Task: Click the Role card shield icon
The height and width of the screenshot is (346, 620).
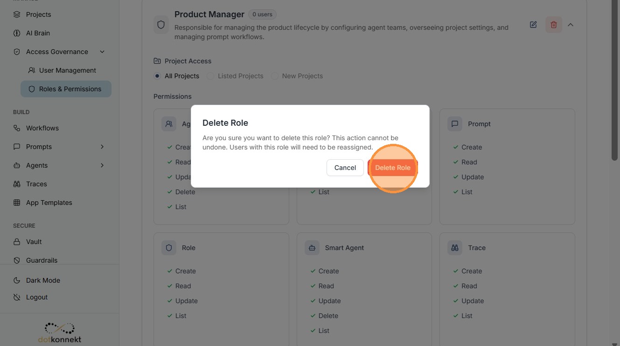Action: pos(169,248)
